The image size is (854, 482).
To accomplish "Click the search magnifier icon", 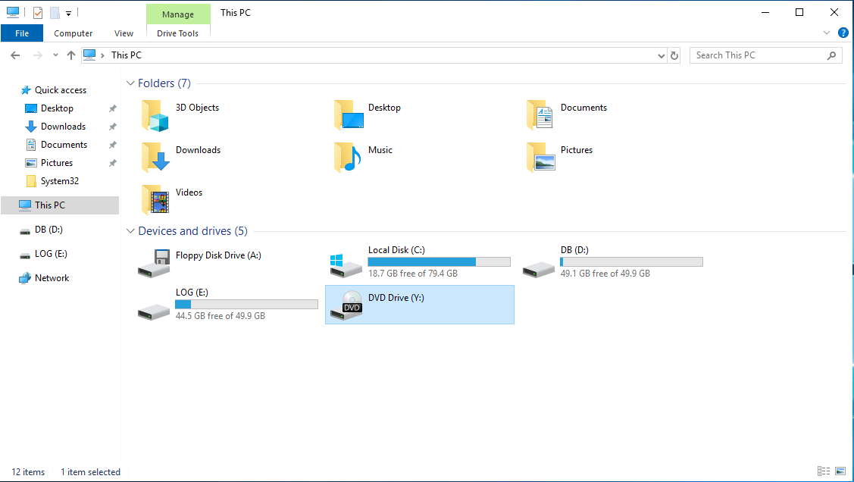I will click(831, 55).
